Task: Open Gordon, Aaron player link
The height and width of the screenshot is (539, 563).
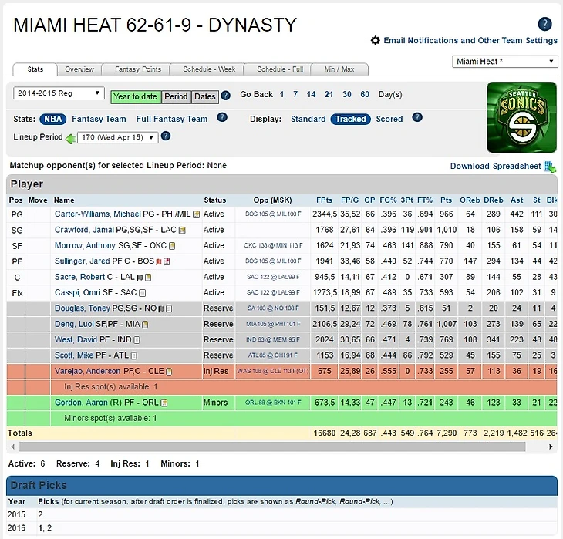Action: [x=81, y=403]
